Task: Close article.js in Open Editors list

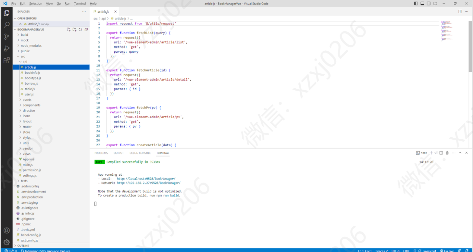Action: (20, 24)
